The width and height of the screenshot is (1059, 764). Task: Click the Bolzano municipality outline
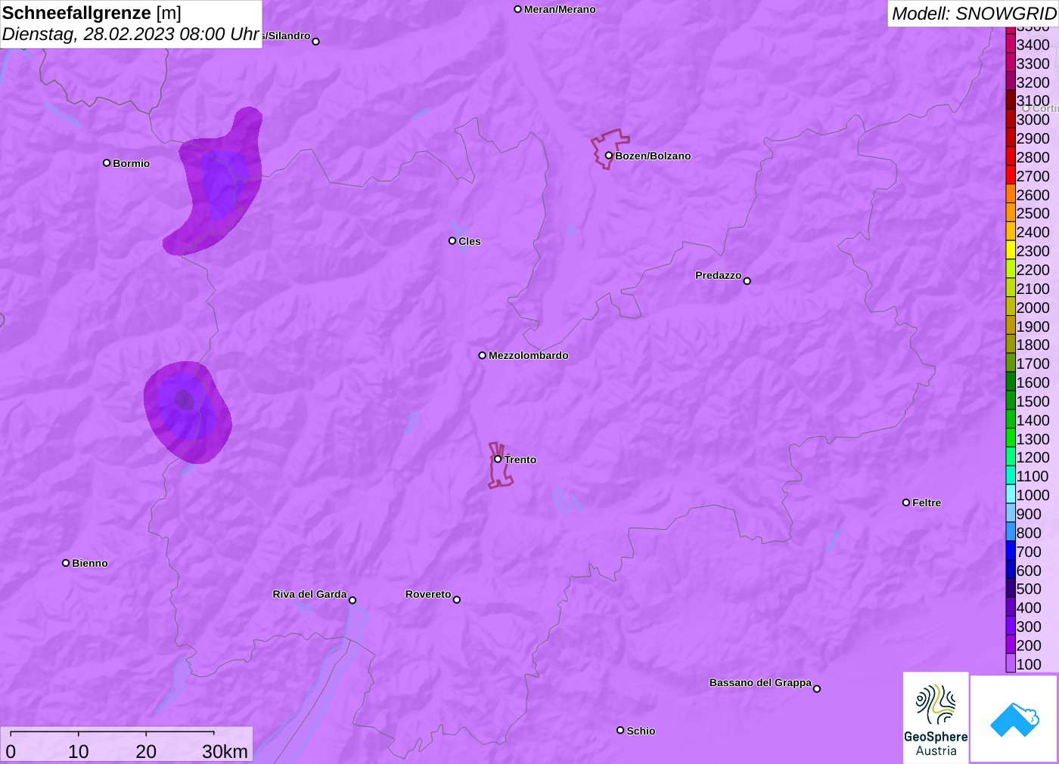pyautogui.click(x=609, y=149)
